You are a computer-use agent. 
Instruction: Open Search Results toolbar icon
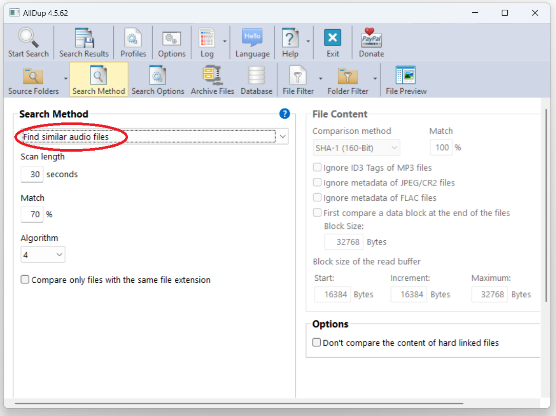point(84,38)
